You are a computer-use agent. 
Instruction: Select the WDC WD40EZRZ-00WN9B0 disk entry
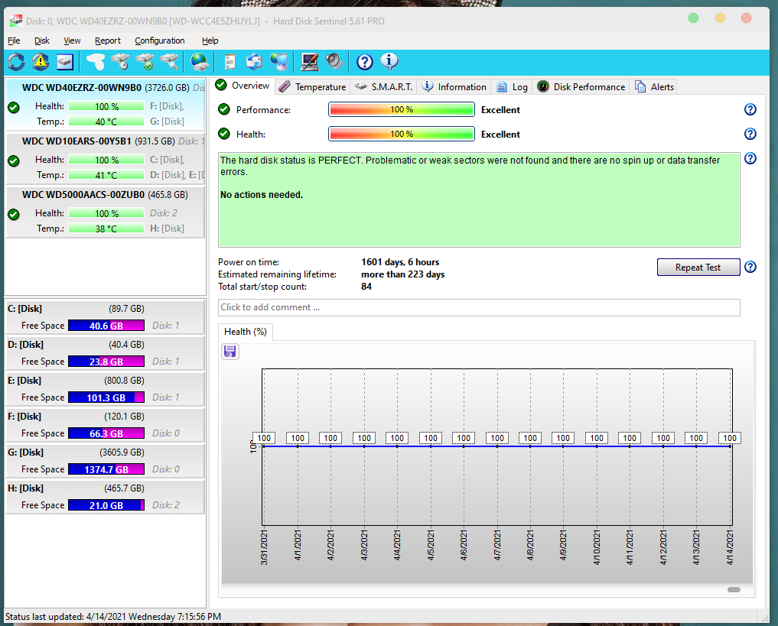106,105
